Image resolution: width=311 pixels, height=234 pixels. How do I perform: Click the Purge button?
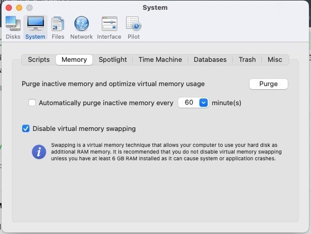pos(268,84)
